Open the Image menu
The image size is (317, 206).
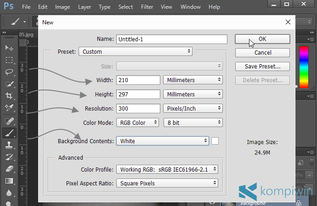coord(62,7)
